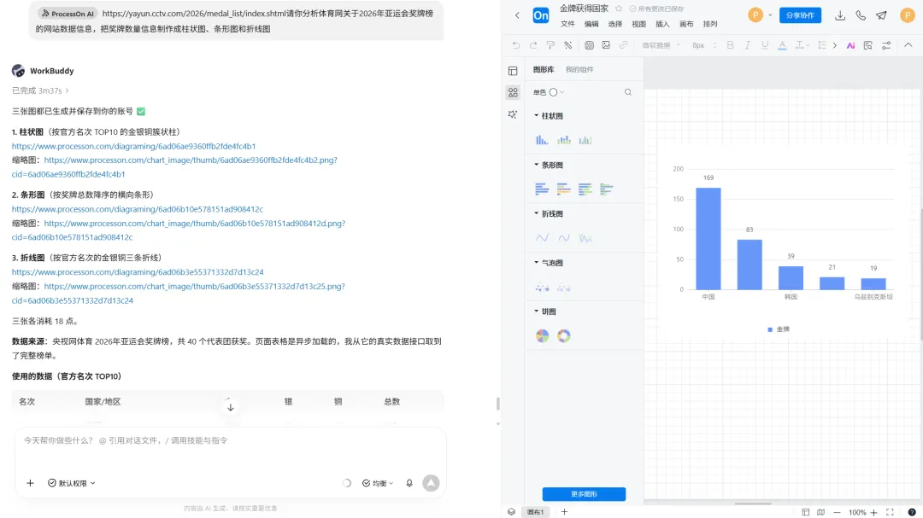The image size is (923, 518).
Task: Add a new canvas page with plus
Action: point(564,512)
